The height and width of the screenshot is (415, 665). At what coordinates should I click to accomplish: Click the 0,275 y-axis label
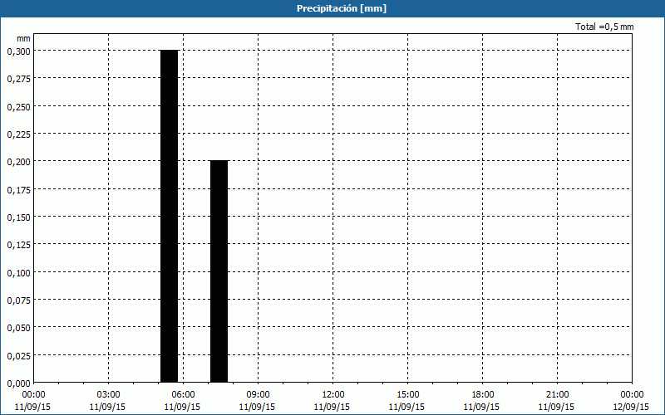18,79
